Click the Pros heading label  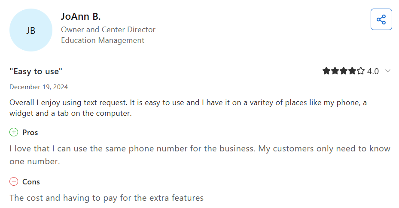[x=30, y=133]
